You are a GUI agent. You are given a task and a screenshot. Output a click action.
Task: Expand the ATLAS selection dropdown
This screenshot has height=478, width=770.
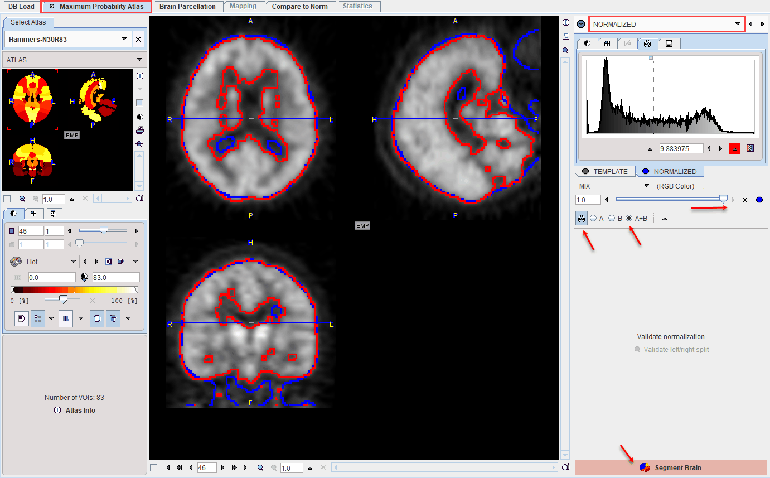coord(138,60)
